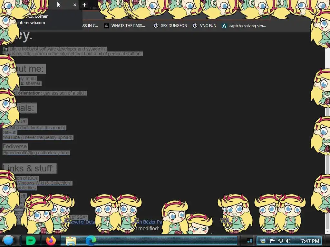Open File Explorer from the taskbar
The width and height of the screenshot is (330, 247).
pos(71,241)
